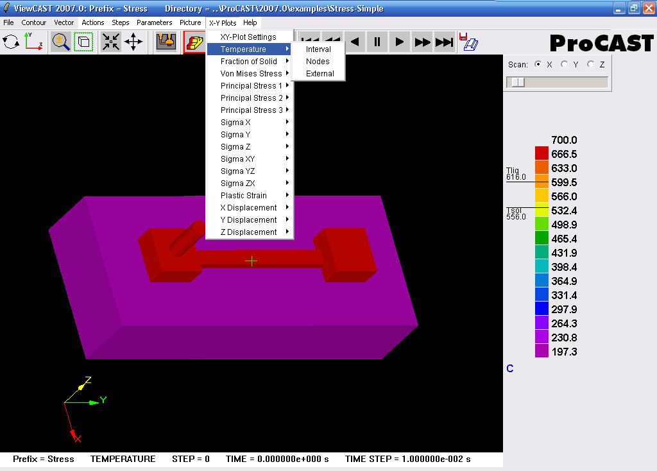Screen dimensions: 657x471
Task: Click the STEP = 0 status text
Action: coord(191,459)
